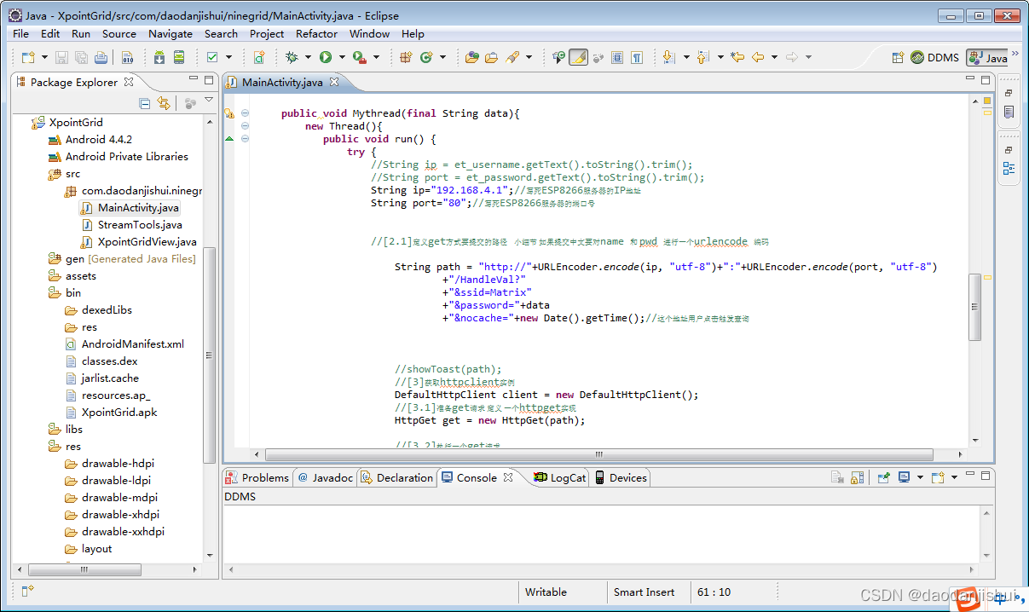
Task: Open the Back history dropdown arrow
Action: [774, 57]
